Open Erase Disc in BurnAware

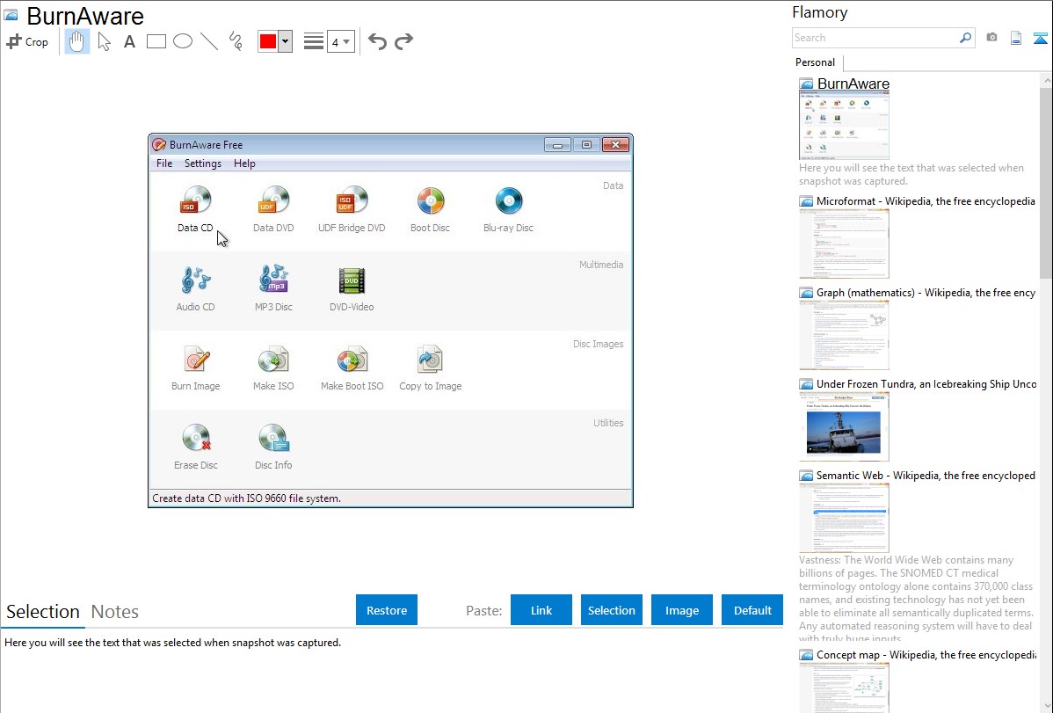coord(195,447)
